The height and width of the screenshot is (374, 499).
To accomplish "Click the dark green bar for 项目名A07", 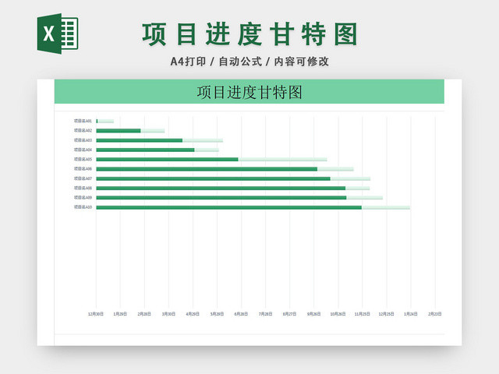I will [213, 178].
